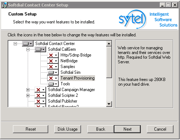The image size is (180, 140).
Task: Expand the Softdial Scripter 2 node
Action: (28, 95)
